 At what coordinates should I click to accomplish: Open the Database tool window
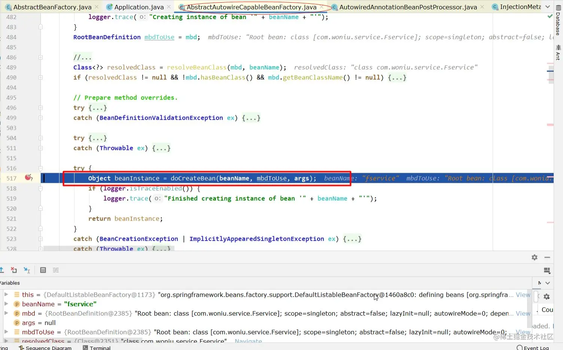click(558, 21)
